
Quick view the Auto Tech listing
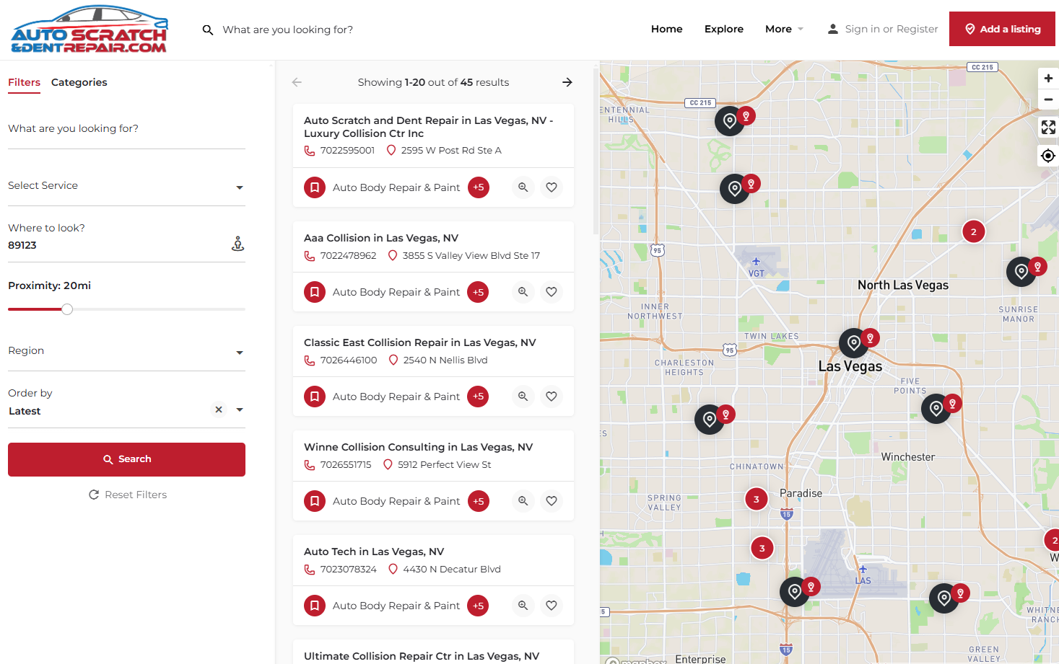click(x=523, y=606)
